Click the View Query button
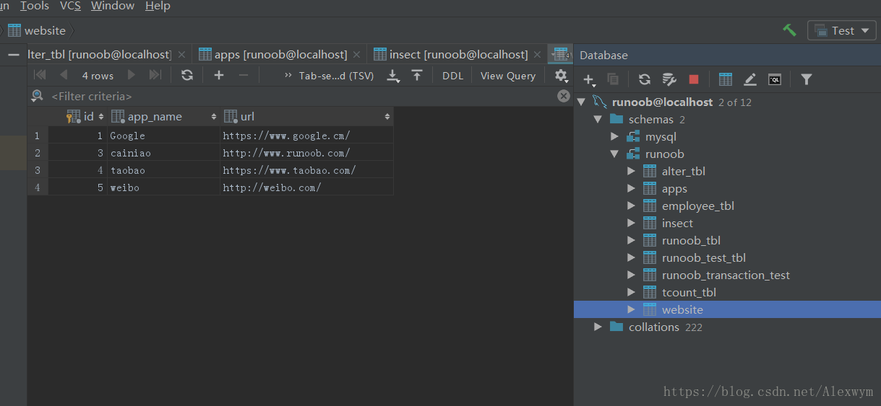Viewport: 881px width, 406px height. tap(507, 76)
